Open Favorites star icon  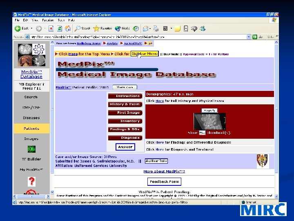click(x=96, y=29)
